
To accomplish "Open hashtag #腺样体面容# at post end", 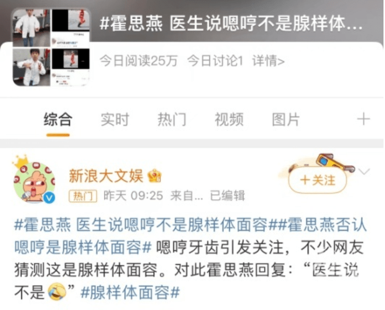I will (130, 292).
